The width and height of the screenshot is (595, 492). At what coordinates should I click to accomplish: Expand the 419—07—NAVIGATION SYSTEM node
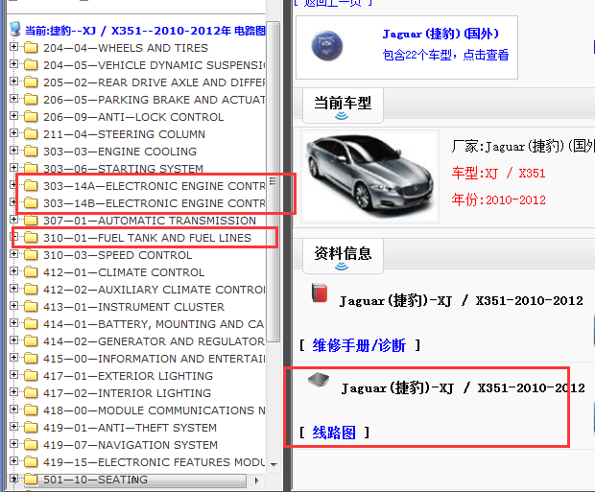[x=13, y=444]
